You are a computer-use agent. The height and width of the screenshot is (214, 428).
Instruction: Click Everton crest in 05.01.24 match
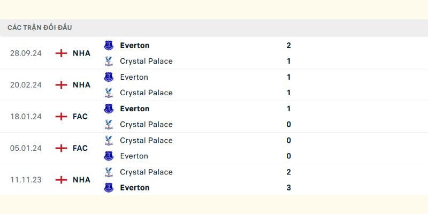(109, 156)
